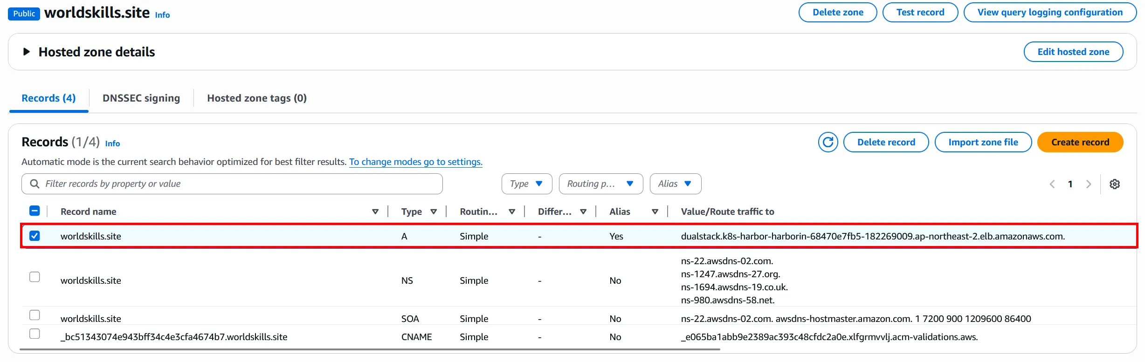Viewport: 1145px width, 362px height.
Task: Sort by Alias column arrow
Action: pyautogui.click(x=655, y=212)
